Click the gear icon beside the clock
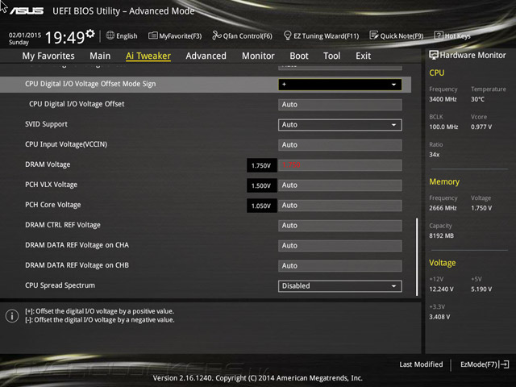 pyautogui.click(x=90, y=33)
